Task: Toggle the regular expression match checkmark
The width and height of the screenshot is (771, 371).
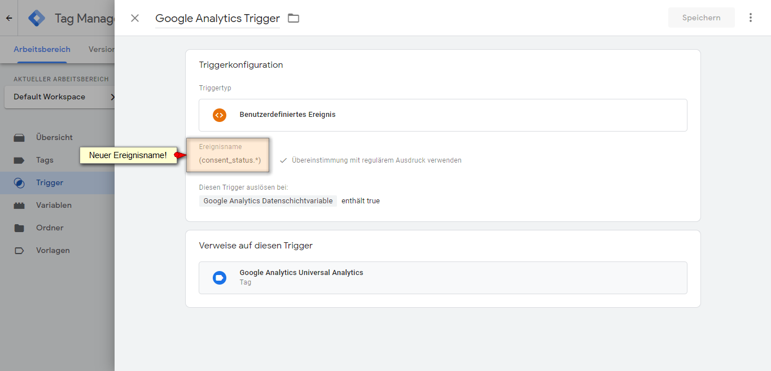Action: (283, 160)
